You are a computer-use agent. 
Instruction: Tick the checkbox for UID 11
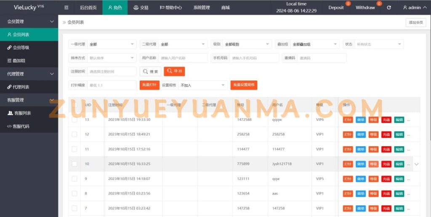coord(74,149)
